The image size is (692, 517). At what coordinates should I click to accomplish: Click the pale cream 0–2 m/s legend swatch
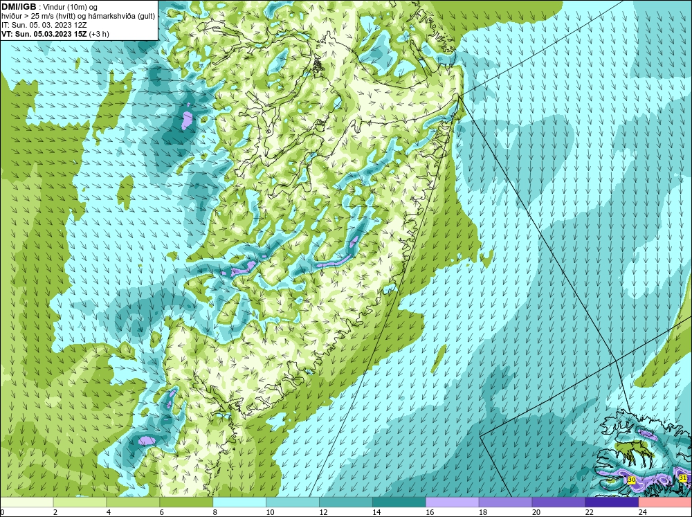point(26,502)
